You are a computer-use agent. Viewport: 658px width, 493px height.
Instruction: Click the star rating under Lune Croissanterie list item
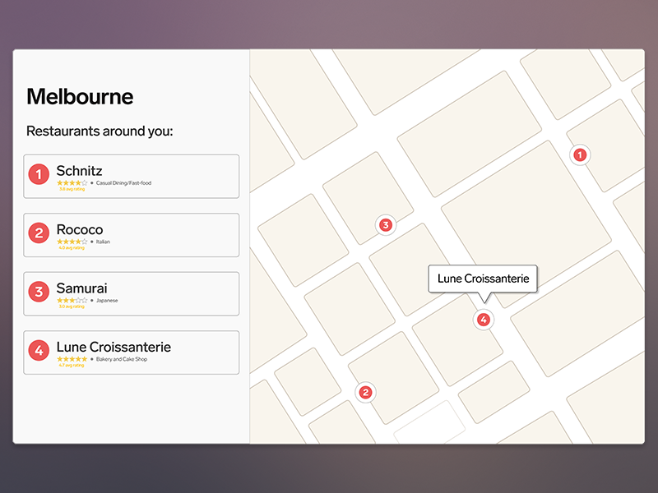point(72,359)
